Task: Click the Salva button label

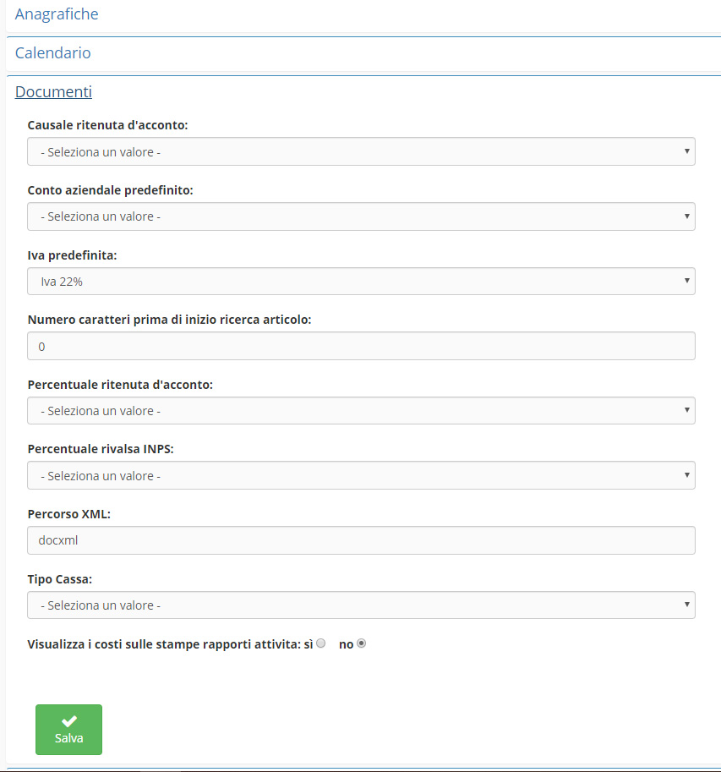Action: 69,738
